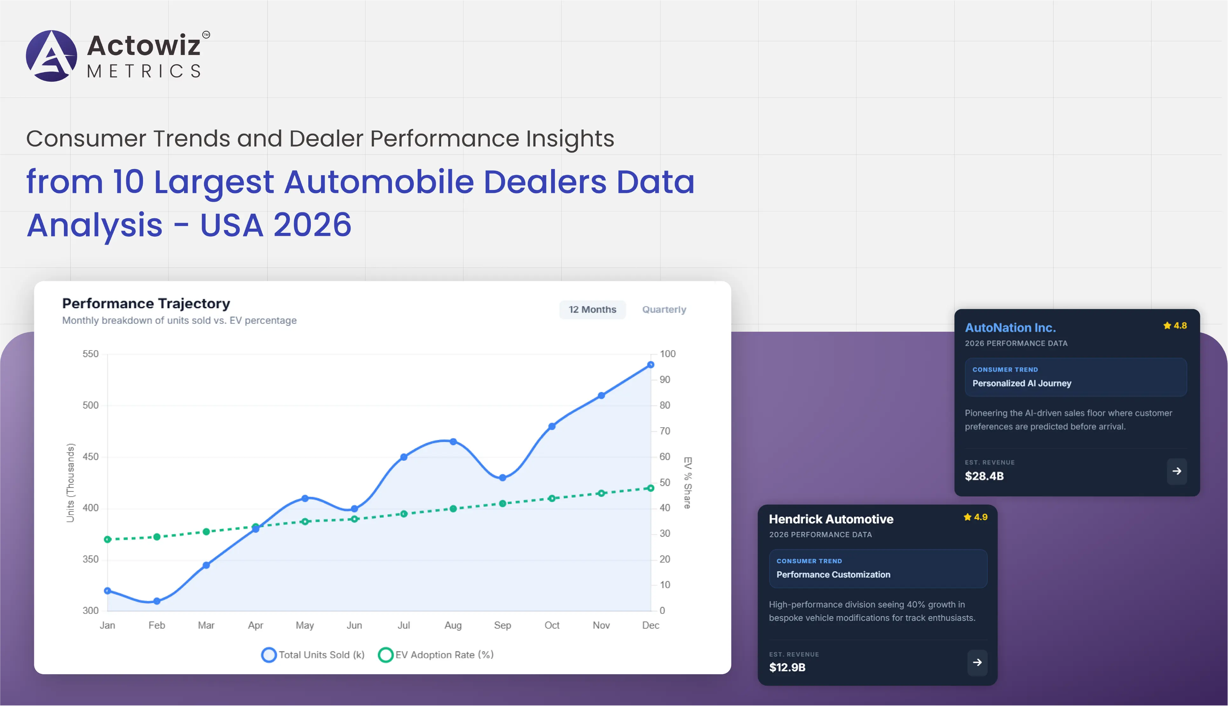
Task: Click the Aug units sold data point
Action: click(x=453, y=441)
